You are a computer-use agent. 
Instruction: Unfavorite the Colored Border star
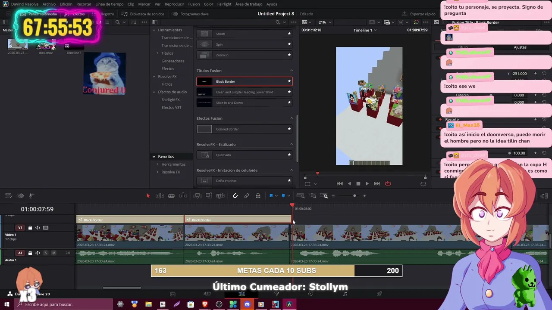click(289, 129)
